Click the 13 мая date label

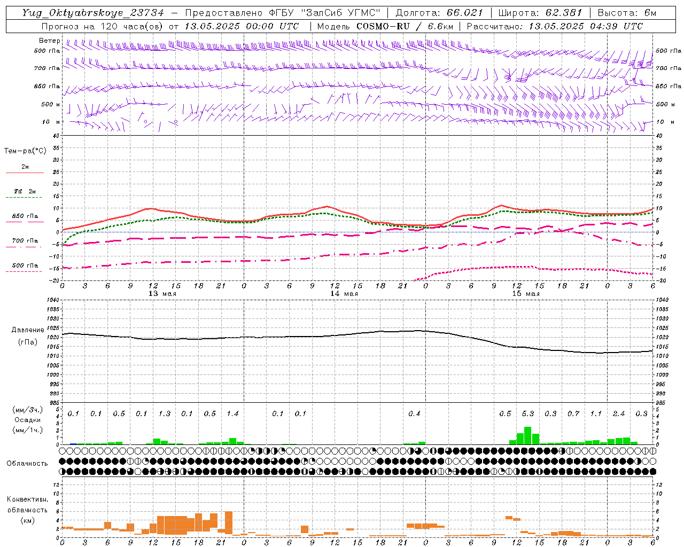[162, 294]
